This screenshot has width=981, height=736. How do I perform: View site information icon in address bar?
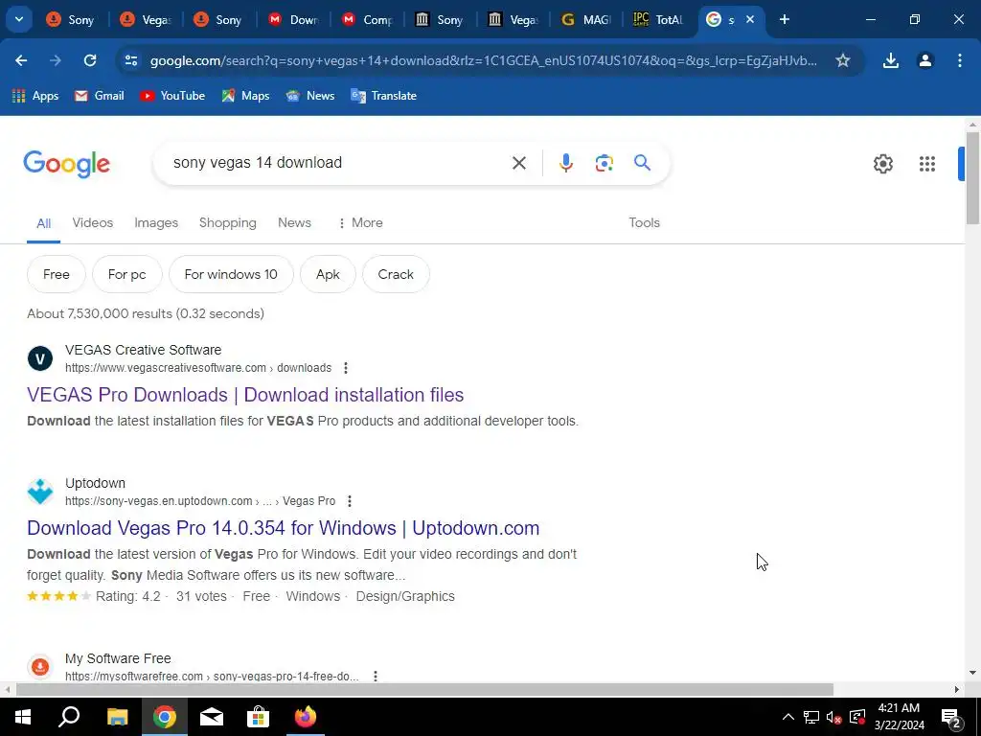pos(131,60)
